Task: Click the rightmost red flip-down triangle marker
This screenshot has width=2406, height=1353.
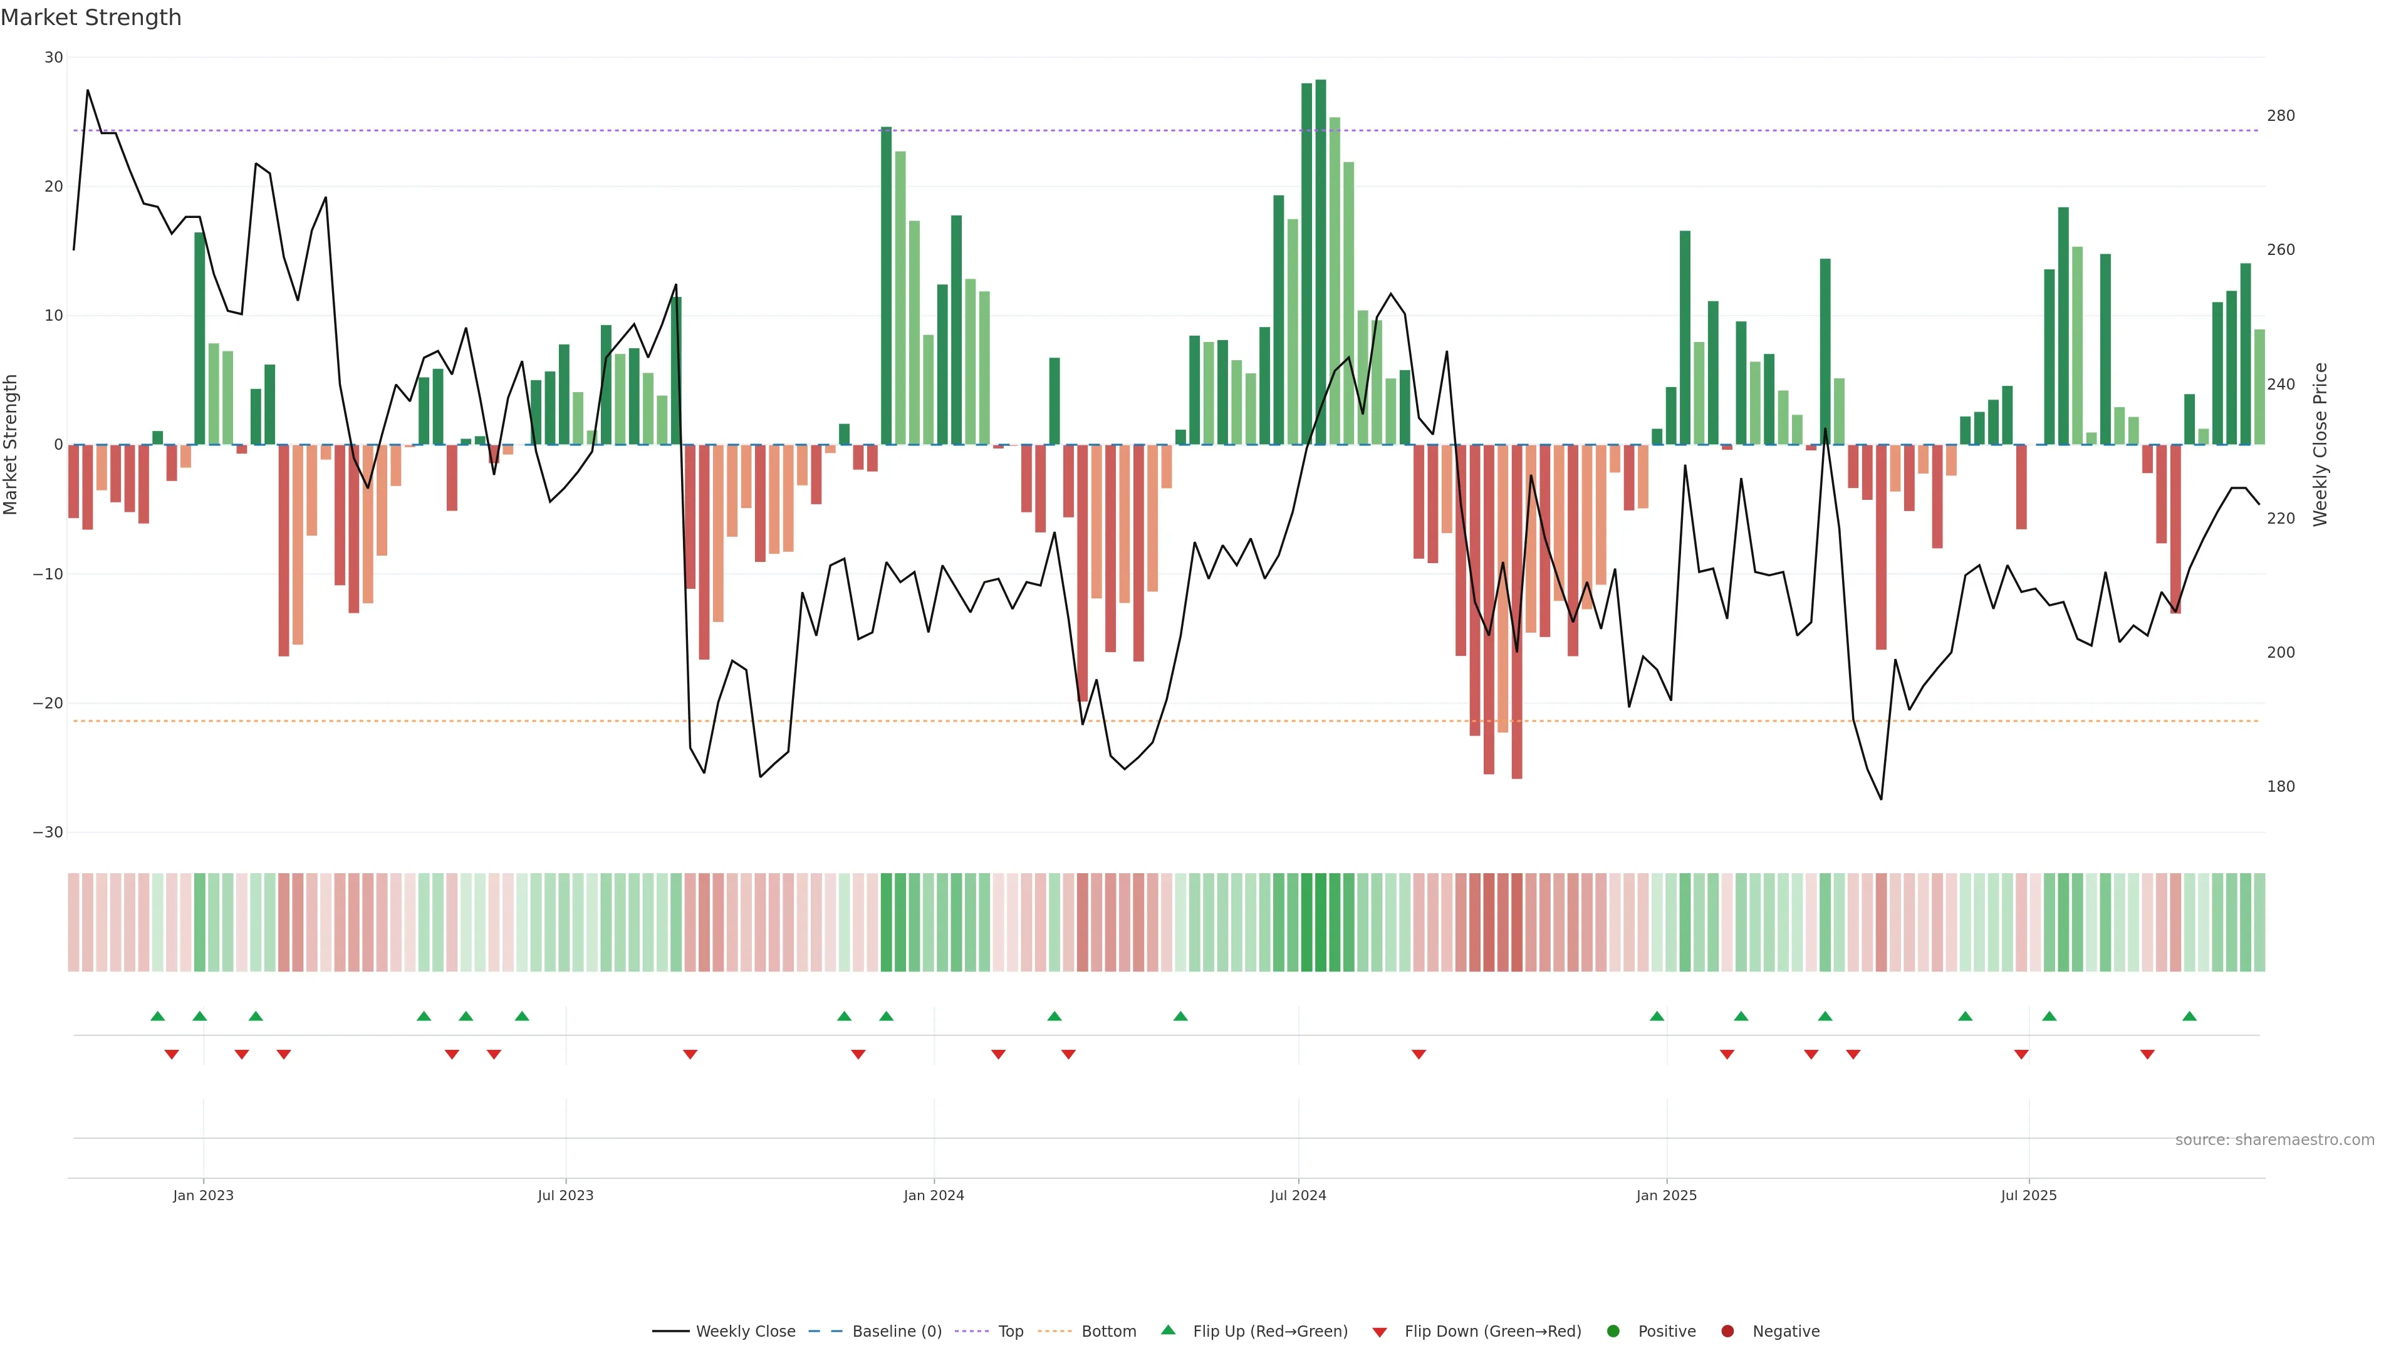Action: coord(2147,1054)
